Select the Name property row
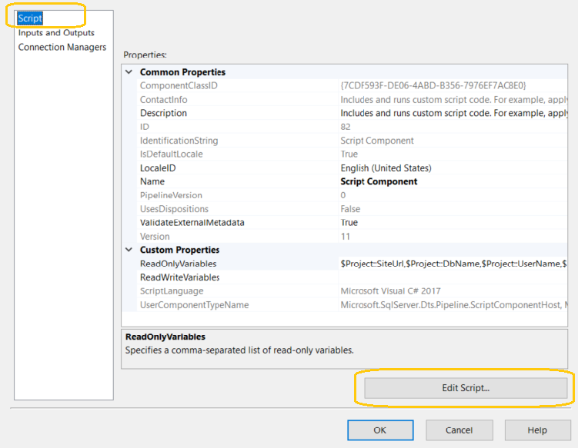Screen dimensions: 578x448 coord(152,182)
